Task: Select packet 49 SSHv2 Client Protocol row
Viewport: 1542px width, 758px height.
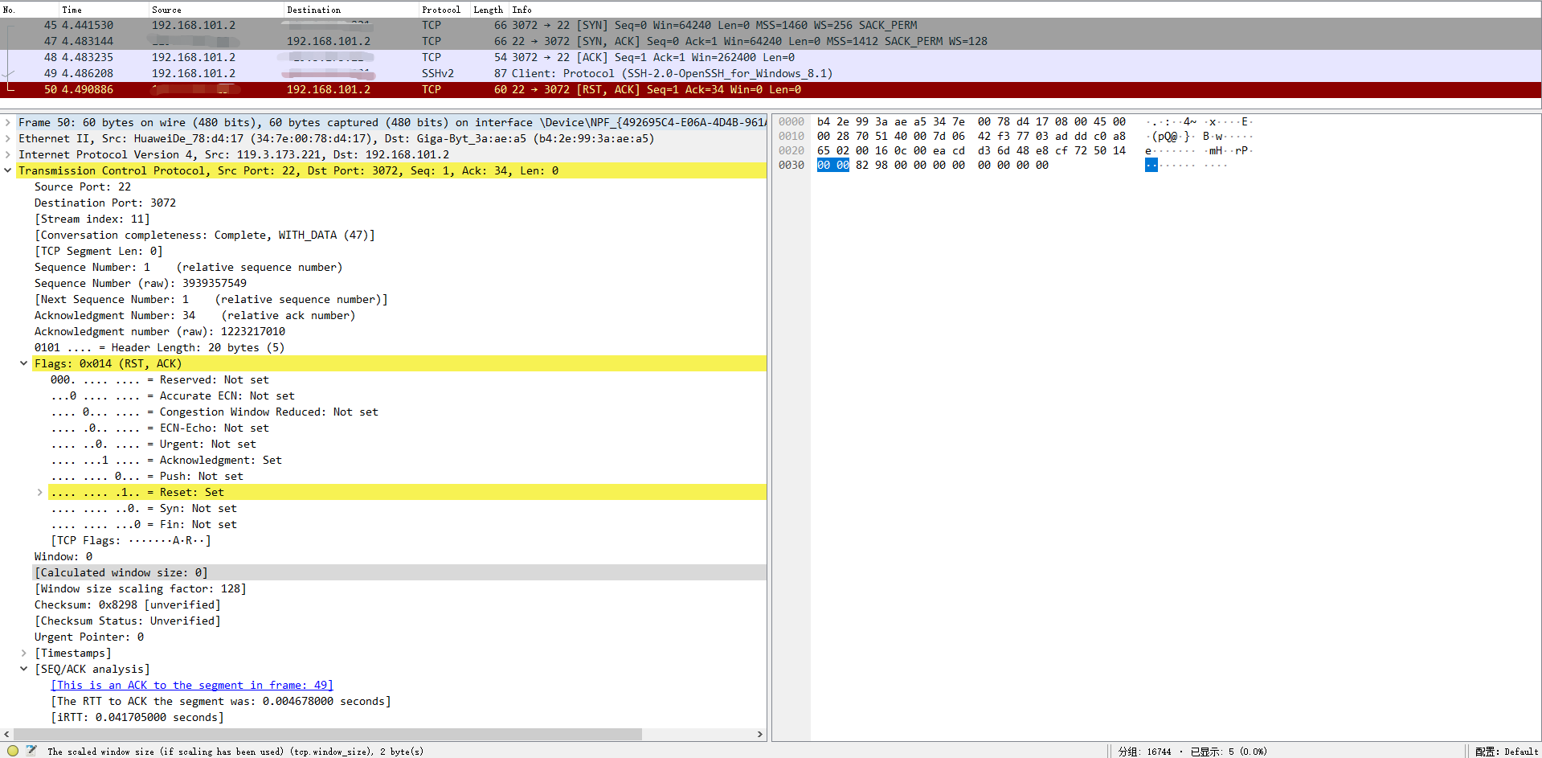Action: 771,73
